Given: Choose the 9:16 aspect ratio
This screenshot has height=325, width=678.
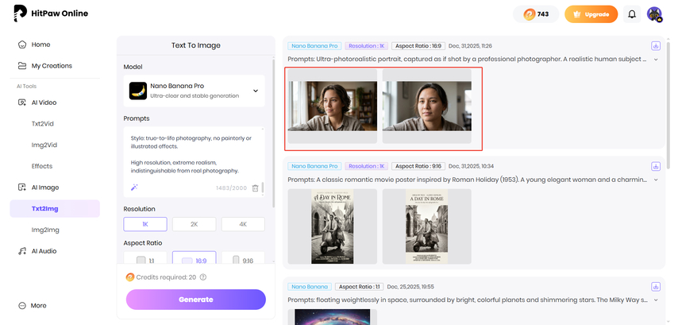Looking at the screenshot, I should (x=243, y=258).
